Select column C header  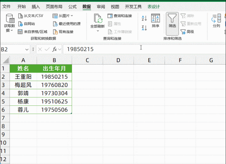click(x=87, y=60)
